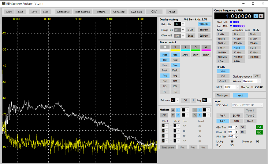Click the Diff button

coord(185,100)
